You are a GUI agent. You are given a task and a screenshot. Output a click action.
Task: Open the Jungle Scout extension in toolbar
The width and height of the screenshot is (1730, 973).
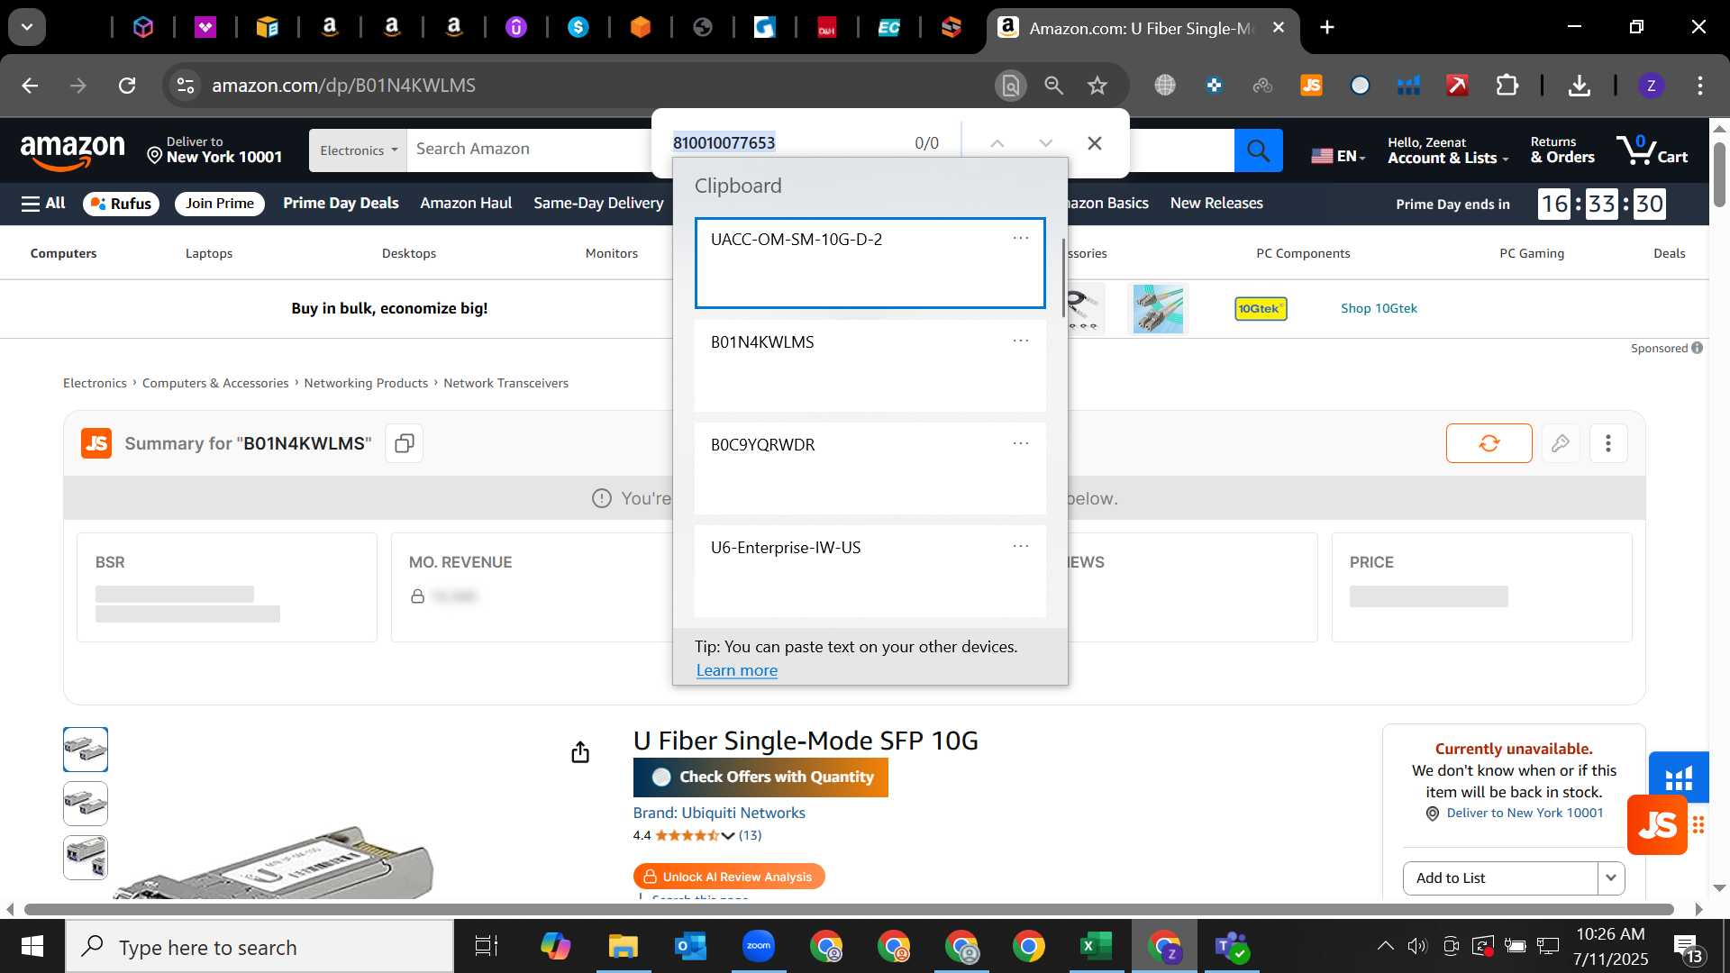click(1311, 86)
